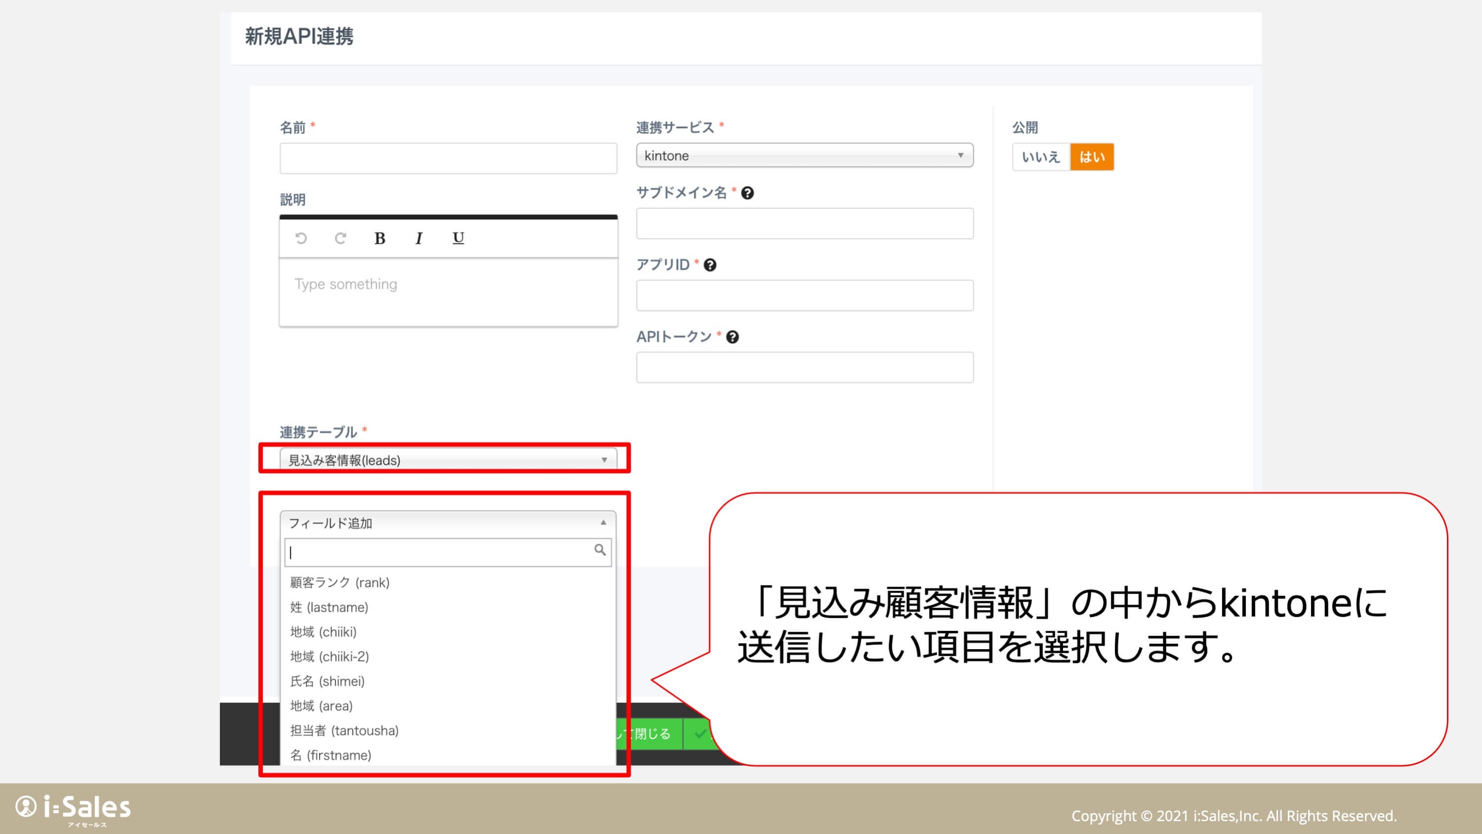Select 顧客ランク (rank) from field list
The height and width of the screenshot is (834, 1482).
click(339, 582)
